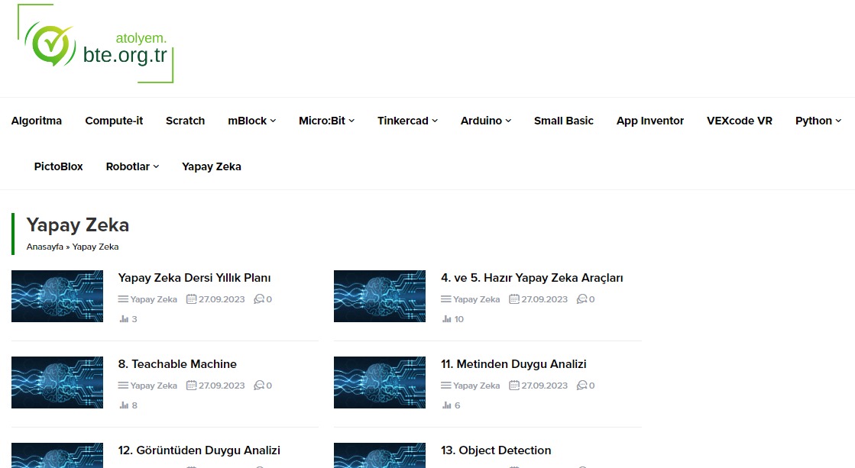Select App Inventor in navigation
The height and width of the screenshot is (468, 855).
(x=650, y=121)
